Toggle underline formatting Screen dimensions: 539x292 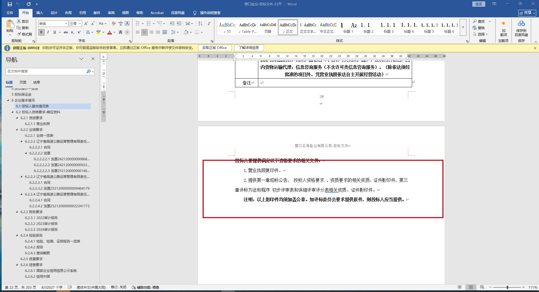(x=55, y=32)
